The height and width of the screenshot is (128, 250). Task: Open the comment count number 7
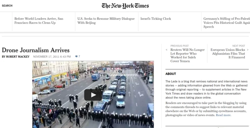click(79, 57)
